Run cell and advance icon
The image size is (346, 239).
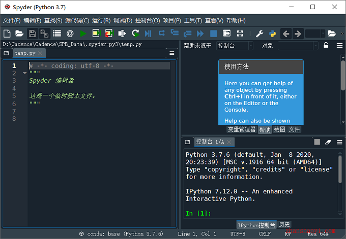pos(109,33)
